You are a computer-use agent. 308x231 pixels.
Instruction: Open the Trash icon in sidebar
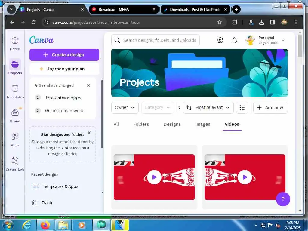[34, 202]
